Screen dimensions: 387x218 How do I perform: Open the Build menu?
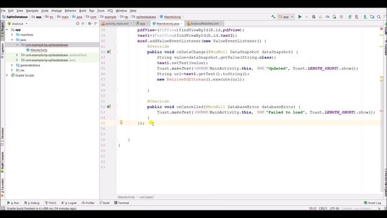pos(83,11)
